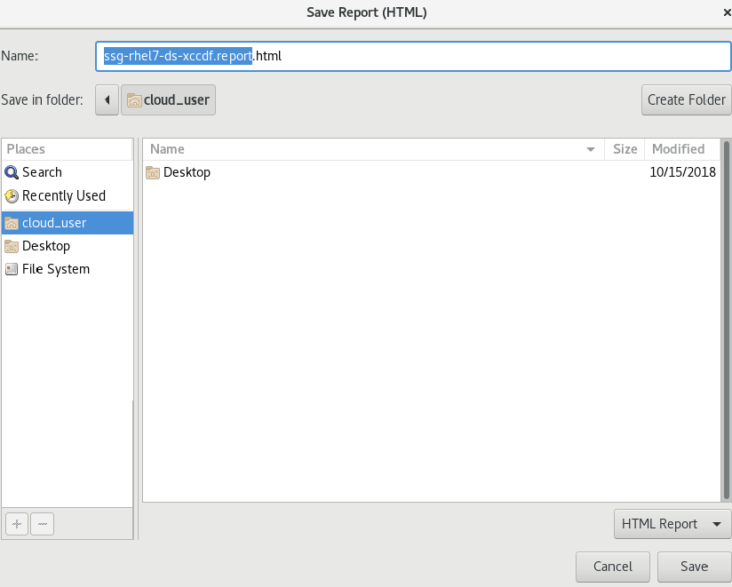Click the add bookmark plus button

coord(16,524)
